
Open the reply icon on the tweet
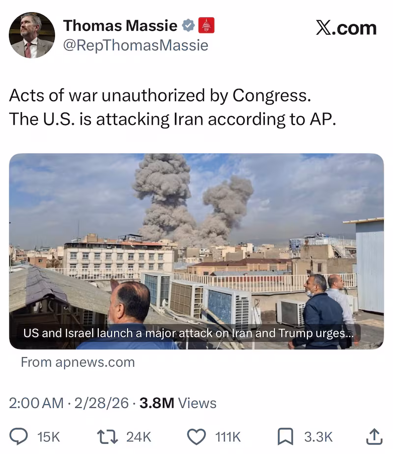click(20, 436)
